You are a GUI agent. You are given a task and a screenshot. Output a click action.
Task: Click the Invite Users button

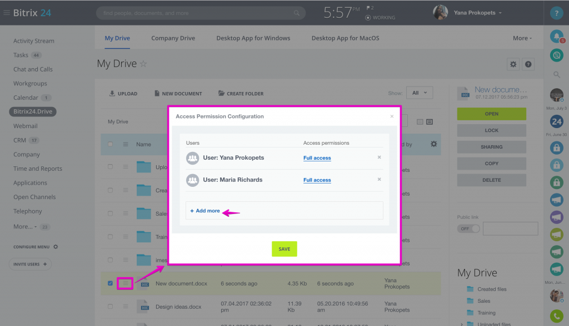tap(30, 264)
